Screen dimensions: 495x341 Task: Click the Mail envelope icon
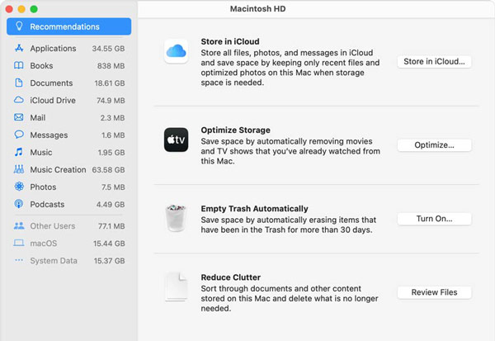[x=19, y=117]
